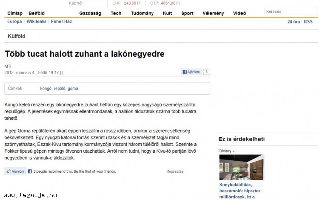Open the Videó section

[239, 13]
